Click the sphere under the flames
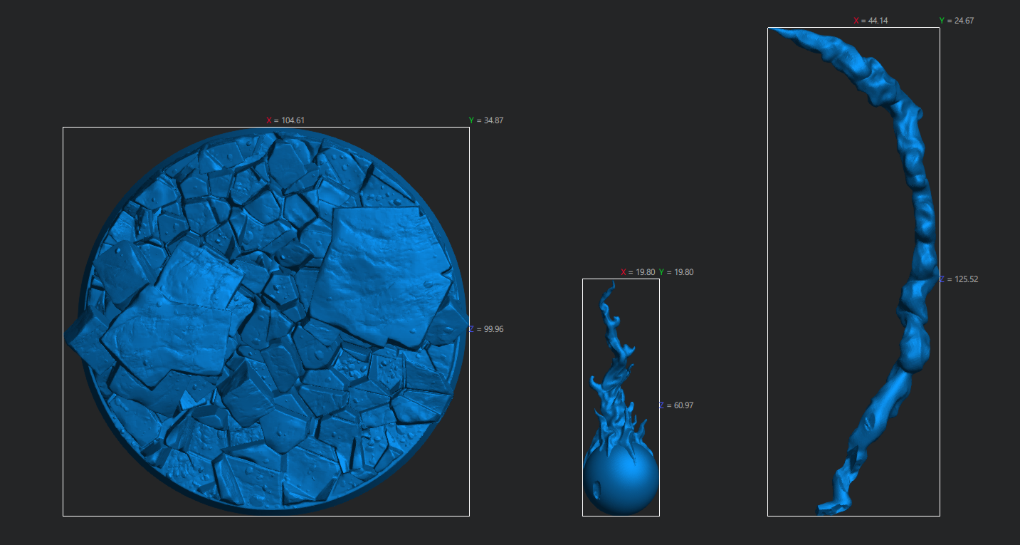The height and width of the screenshot is (545, 1020). tap(626, 481)
